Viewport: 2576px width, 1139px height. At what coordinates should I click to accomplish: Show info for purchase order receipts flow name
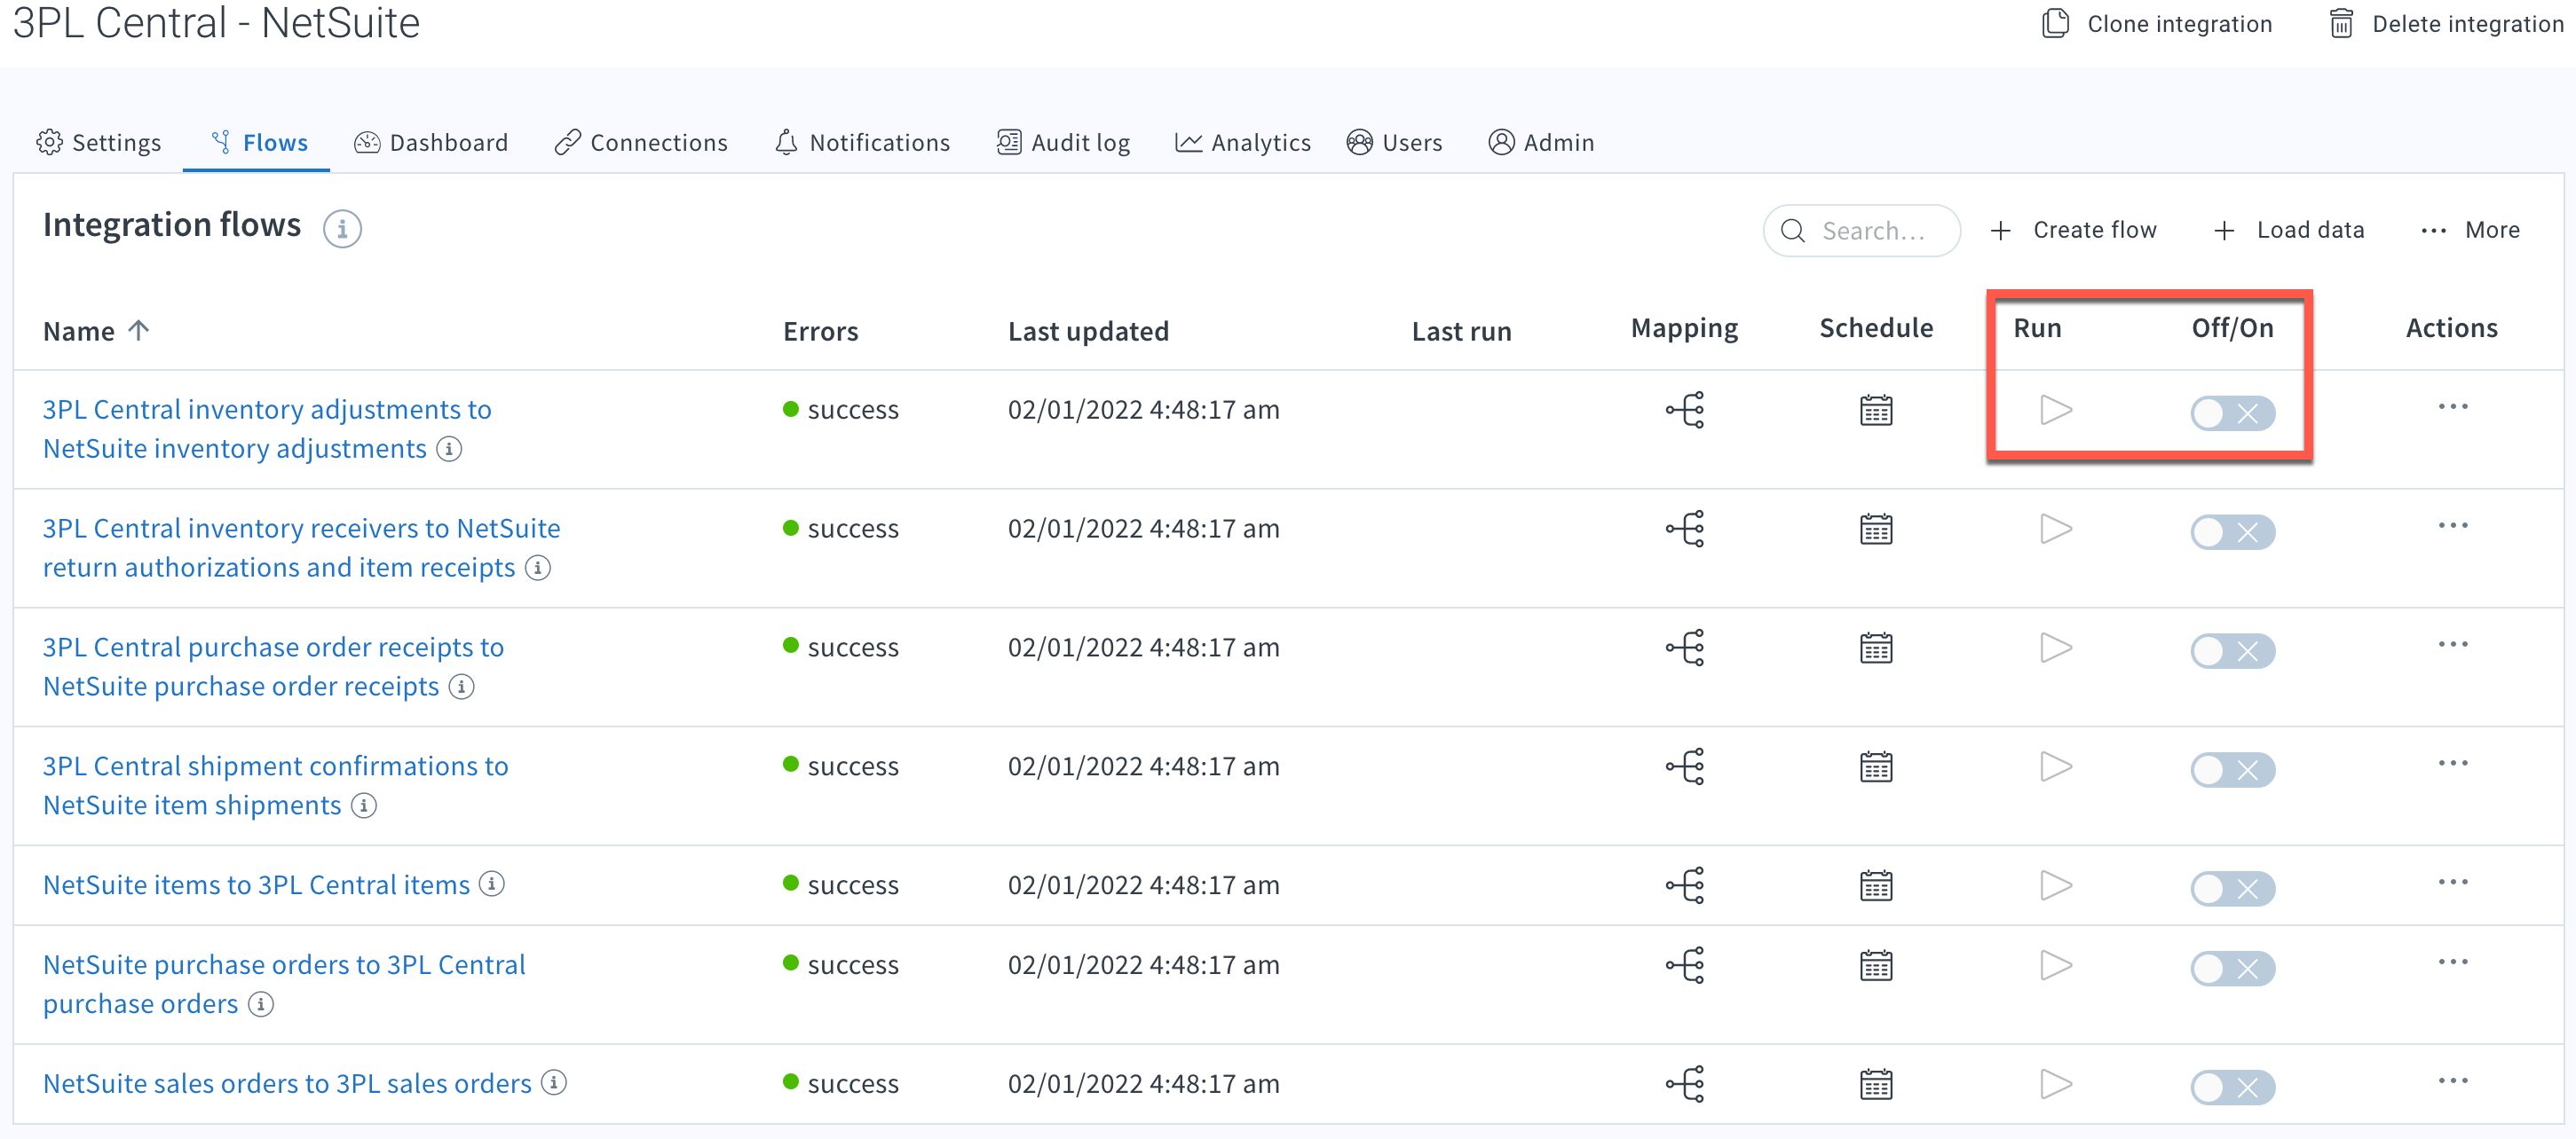[x=462, y=687]
